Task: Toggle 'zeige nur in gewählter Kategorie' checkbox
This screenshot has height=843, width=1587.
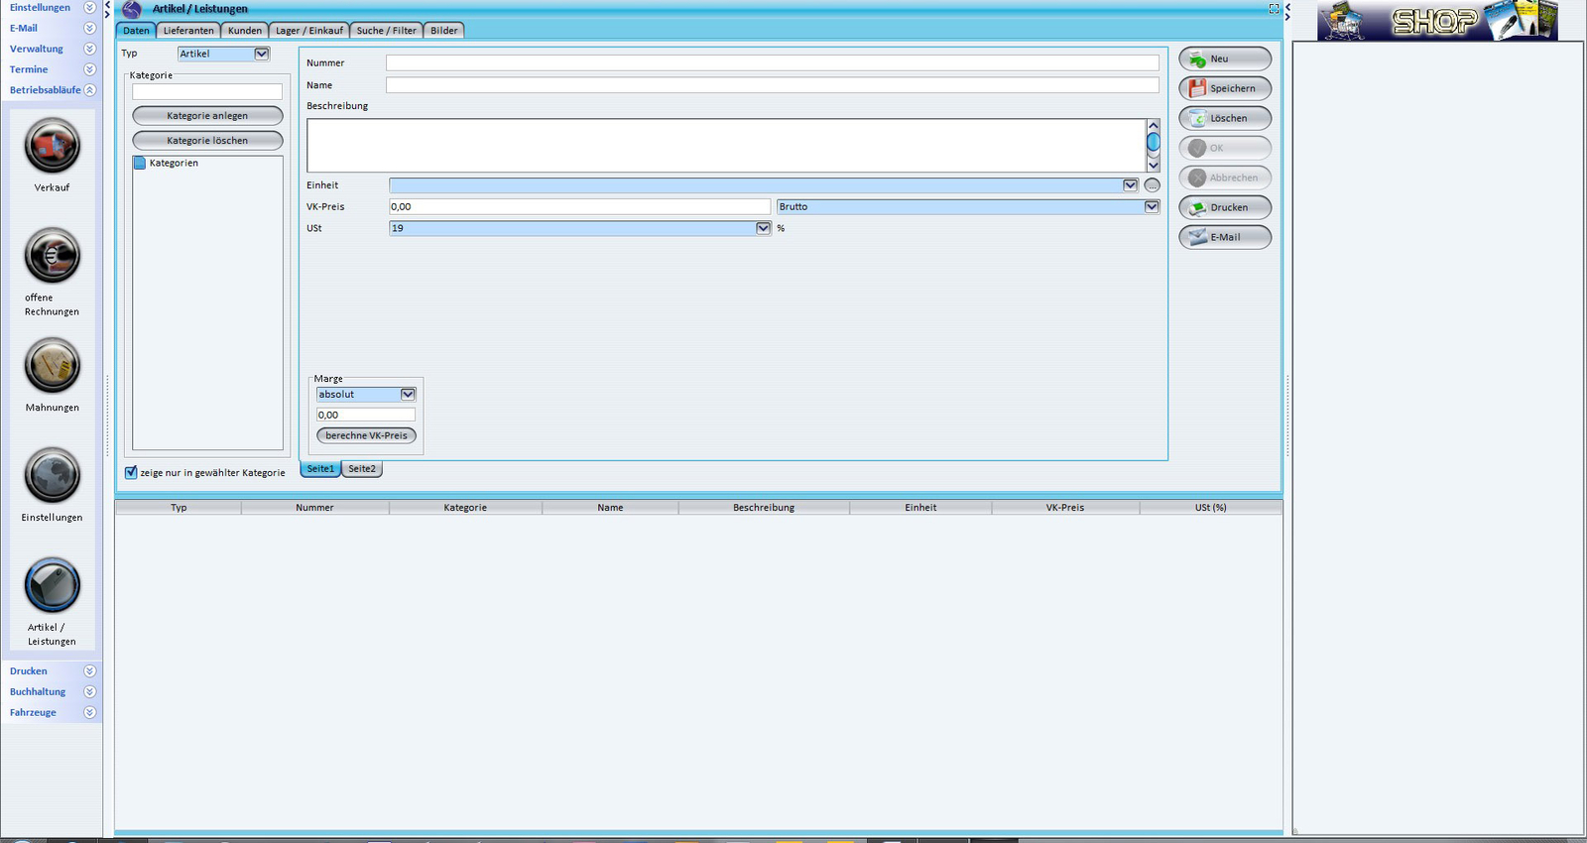Action: coord(131,472)
